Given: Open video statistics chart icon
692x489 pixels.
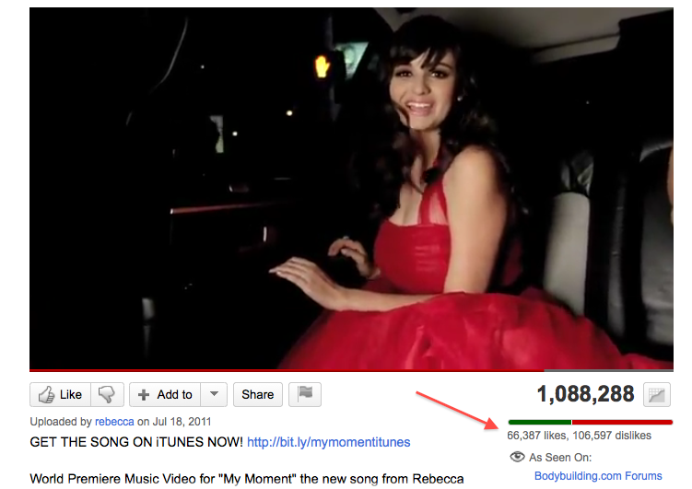Looking at the screenshot, I should [x=656, y=395].
